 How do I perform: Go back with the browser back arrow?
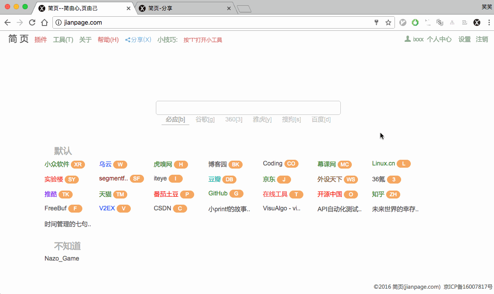(x=7, y=22)
